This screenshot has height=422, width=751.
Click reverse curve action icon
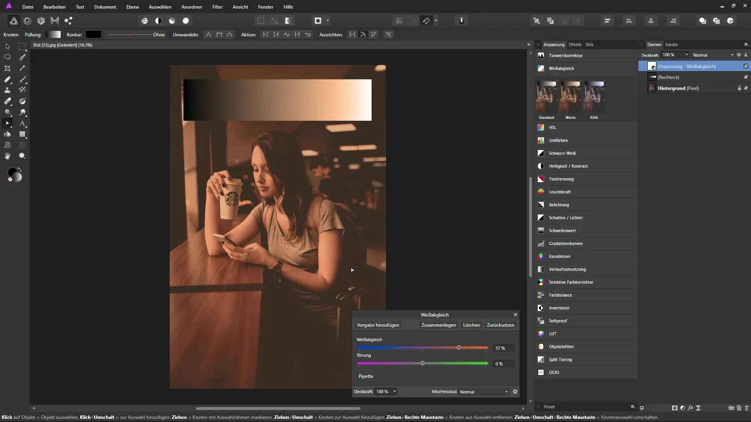(x=308, y=34)
